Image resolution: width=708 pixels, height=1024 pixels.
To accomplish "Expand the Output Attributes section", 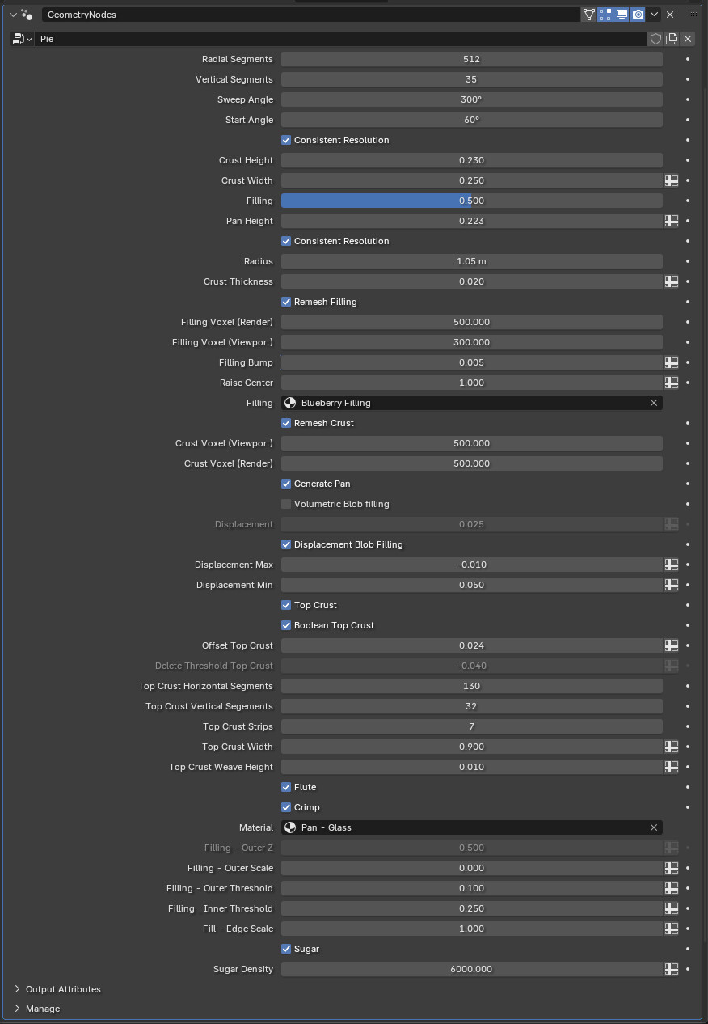I will (x=18, y=989).
